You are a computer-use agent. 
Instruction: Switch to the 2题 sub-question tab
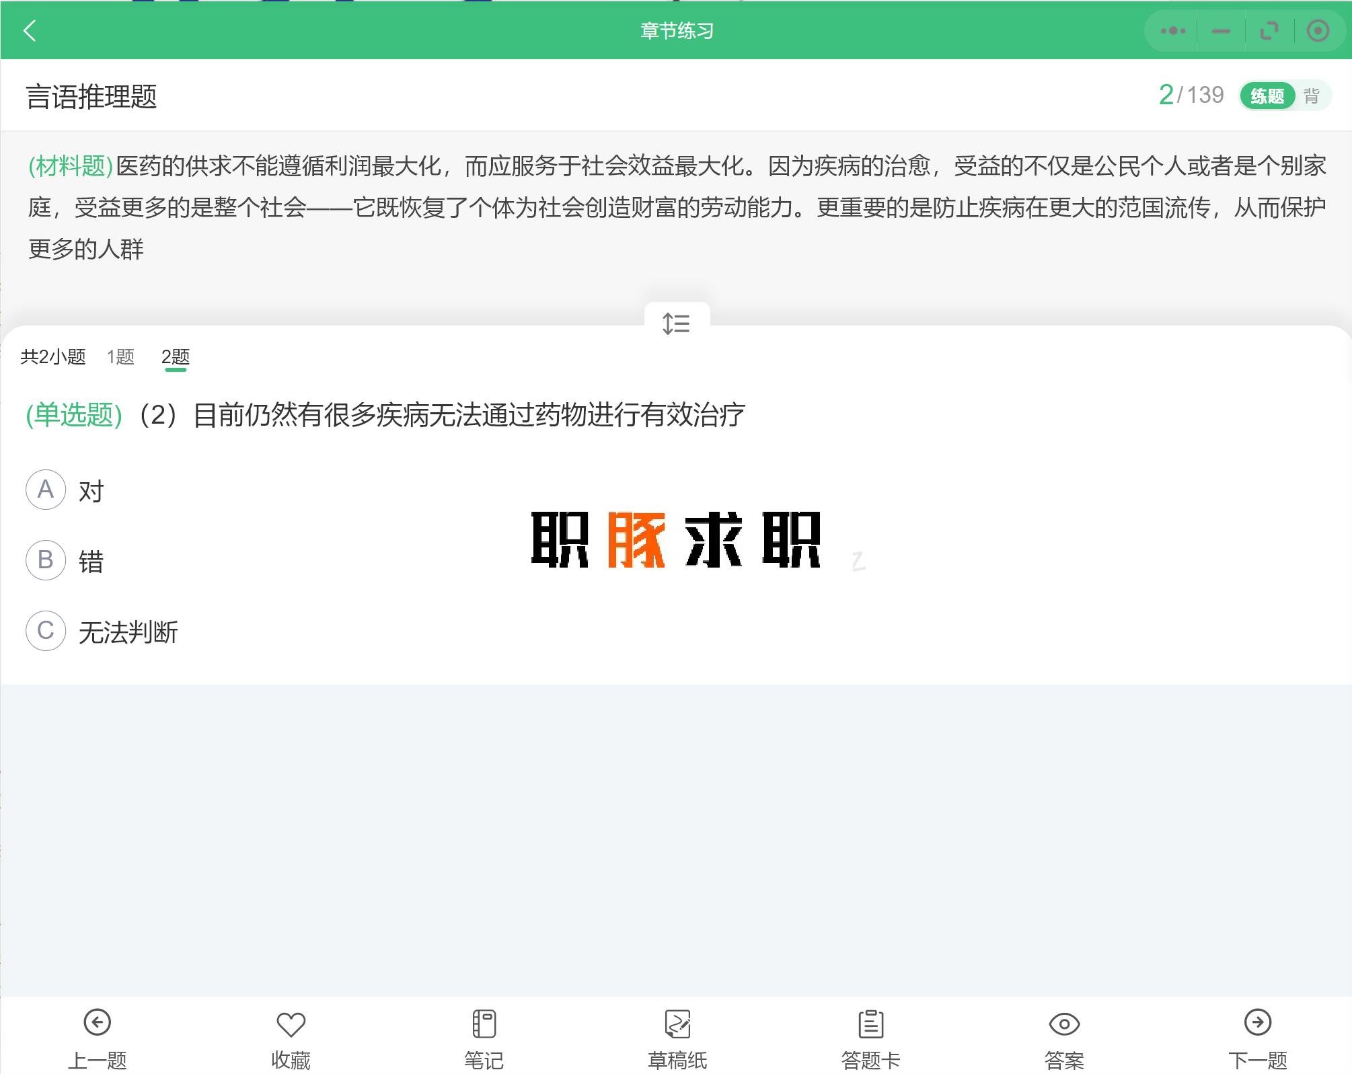click(x=176, y=357)
